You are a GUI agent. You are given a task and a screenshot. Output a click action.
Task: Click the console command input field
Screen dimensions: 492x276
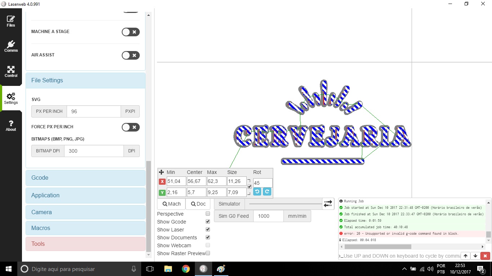pyautogui.click(x=402, y=256)
